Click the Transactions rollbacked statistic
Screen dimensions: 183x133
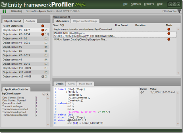(15, 115)
